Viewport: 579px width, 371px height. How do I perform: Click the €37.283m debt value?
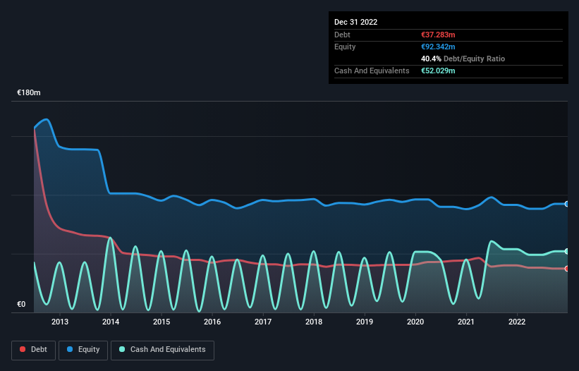pyautogui.click(x=438, y=35)
